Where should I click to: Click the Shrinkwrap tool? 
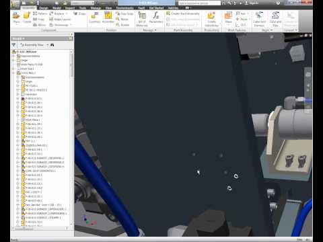click(59, 25)
